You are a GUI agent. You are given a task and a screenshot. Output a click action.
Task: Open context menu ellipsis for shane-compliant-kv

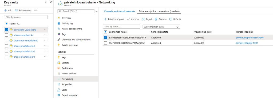tap(46, 35)
